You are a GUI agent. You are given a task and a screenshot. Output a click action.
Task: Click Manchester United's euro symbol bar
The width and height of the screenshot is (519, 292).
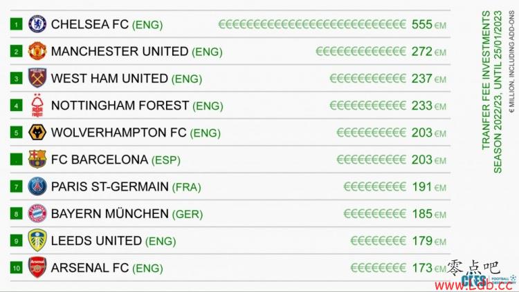(x=361, y=51)
